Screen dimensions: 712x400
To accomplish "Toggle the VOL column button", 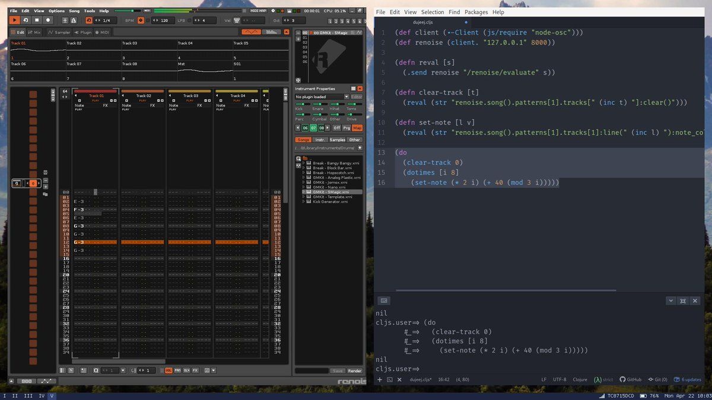I will 169,370.
